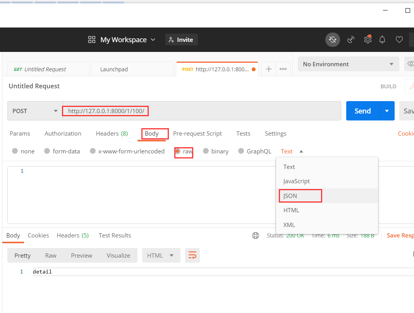Open the request Settings tab
414x313 pixels.
point(276,133)
